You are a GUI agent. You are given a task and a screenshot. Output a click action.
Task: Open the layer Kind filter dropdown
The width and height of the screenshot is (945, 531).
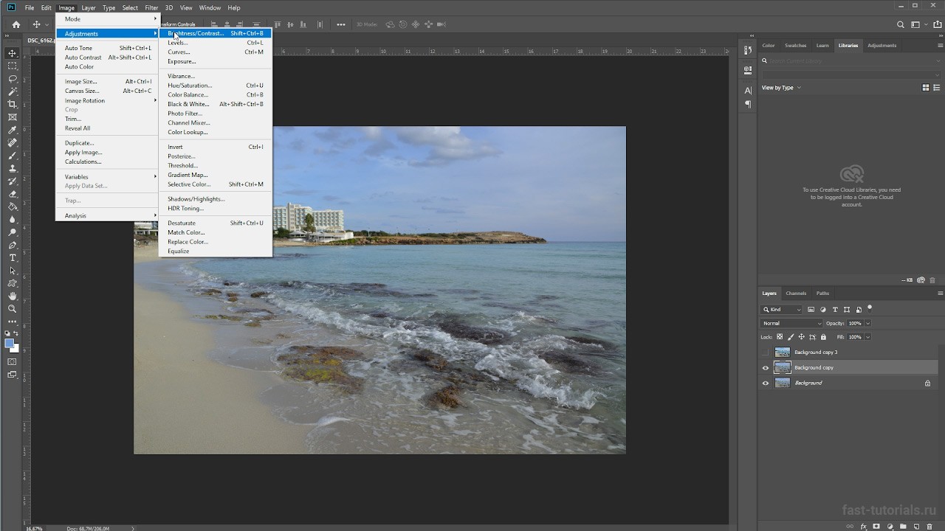(782, 310)
